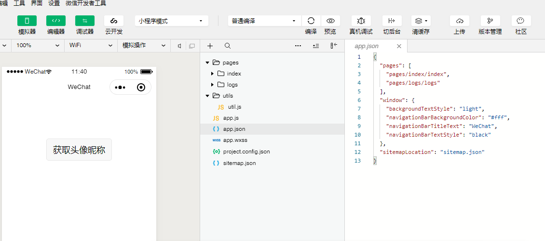The height and width of the screenshot is (241, 545).
Task: Close the app.json editor tab
Action: [399, 46]
